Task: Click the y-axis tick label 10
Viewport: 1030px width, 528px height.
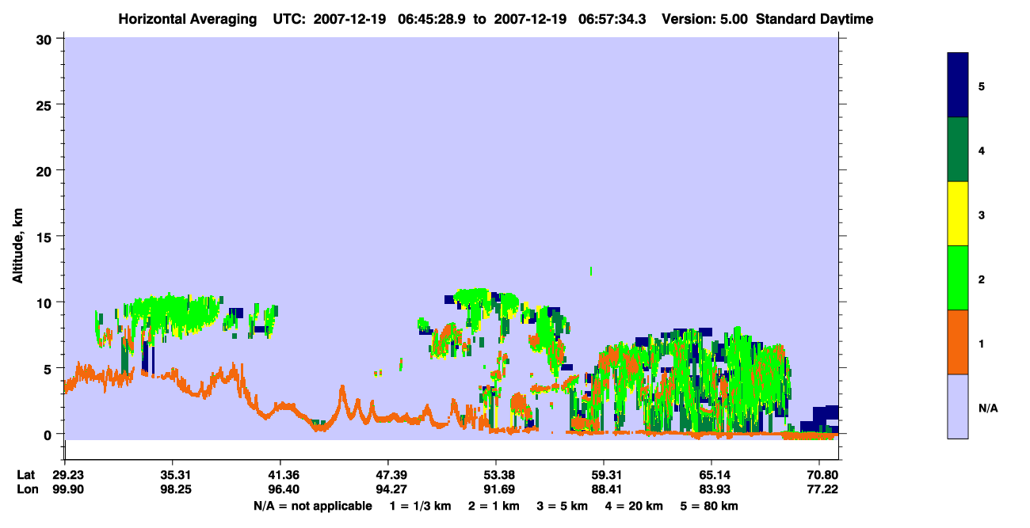Action: 46,302
